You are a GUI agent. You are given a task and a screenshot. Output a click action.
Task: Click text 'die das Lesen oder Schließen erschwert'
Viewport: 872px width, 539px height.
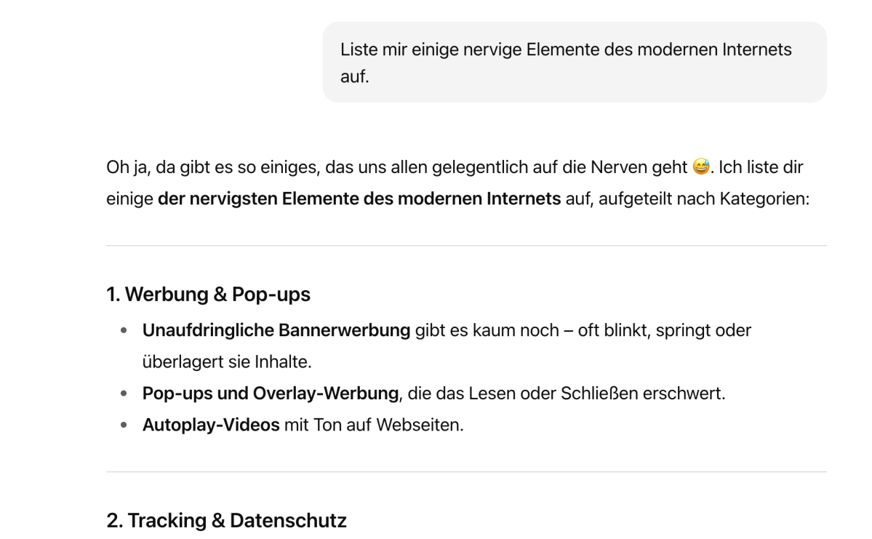(x=564, y=394)
